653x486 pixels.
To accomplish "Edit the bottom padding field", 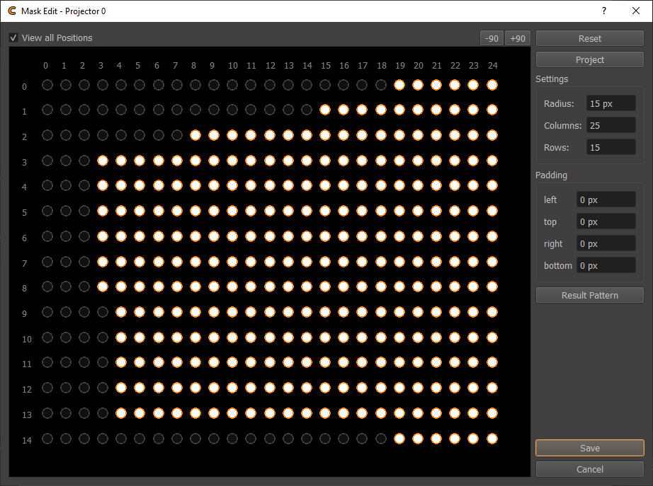I will [606, 266].
